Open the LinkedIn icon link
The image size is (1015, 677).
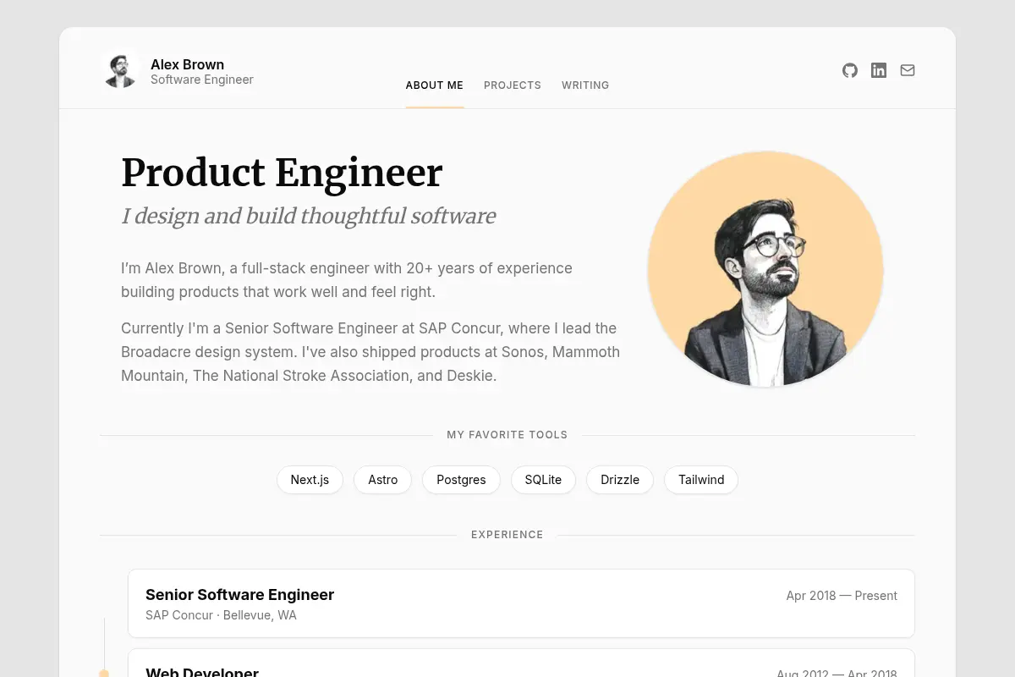pos(879,70)
